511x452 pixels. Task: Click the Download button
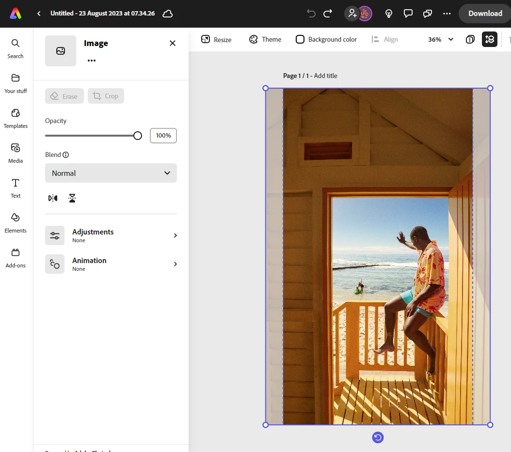(485, 14)
